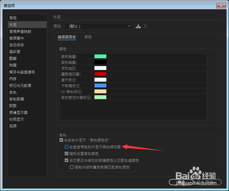Open 频谱显示器 settings
This screenshot has width=229, height=191.
click(27, 113)
